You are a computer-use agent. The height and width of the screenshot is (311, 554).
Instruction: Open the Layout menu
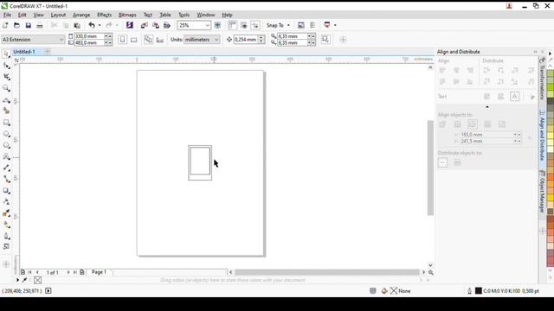point(58,15)
